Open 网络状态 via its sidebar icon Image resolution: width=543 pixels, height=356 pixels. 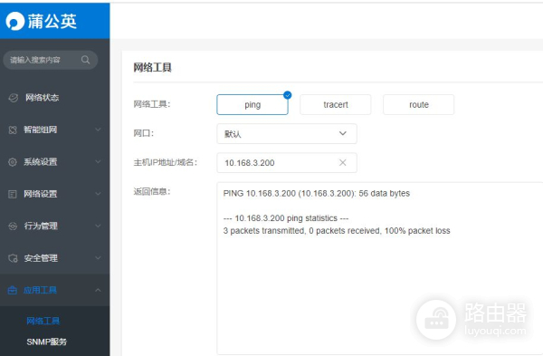(14, 98)
